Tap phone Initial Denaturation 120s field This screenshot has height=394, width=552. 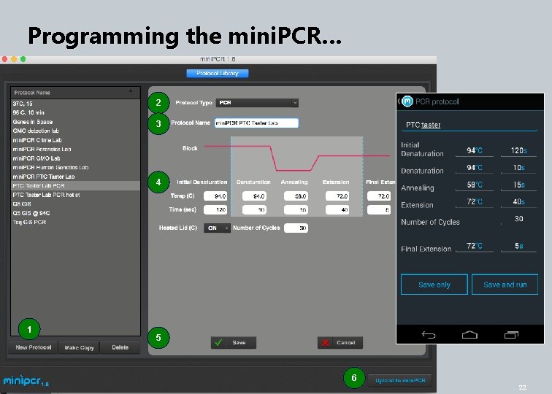(x=518, y=150)
